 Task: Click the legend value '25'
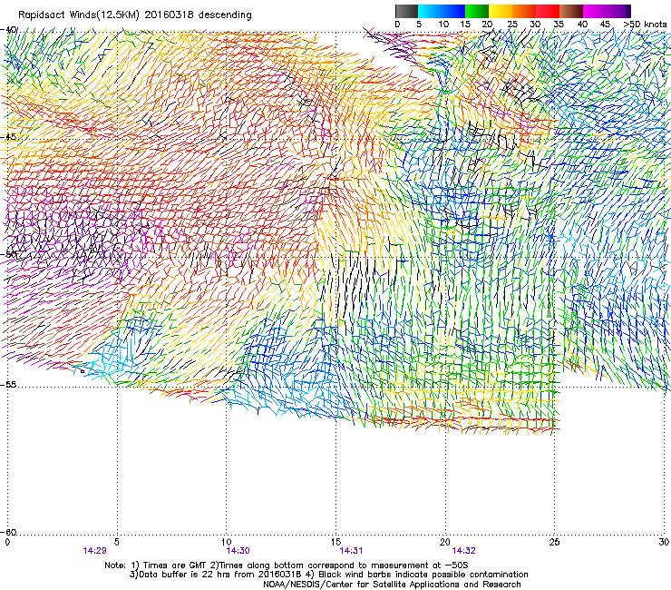pyautogui.click(x=512, y=24)
